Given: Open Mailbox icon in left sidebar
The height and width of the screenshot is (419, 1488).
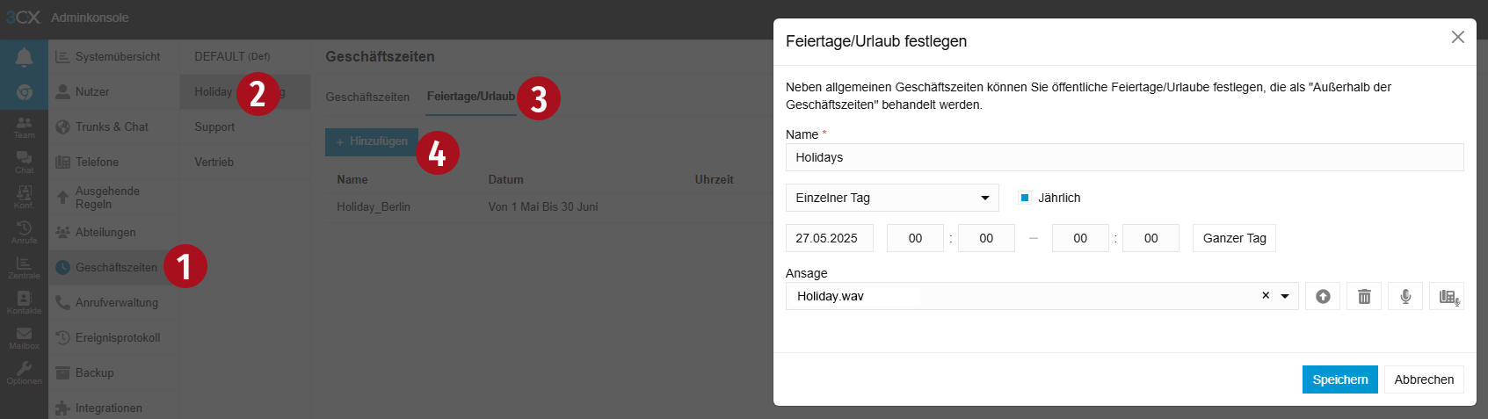Looking at the screenshot, I should point(24,338).
